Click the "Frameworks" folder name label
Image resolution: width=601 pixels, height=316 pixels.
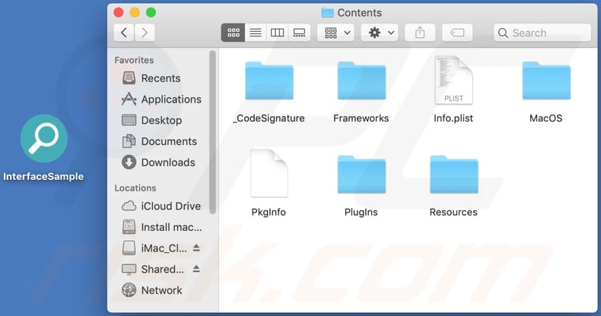coord(361,118)
